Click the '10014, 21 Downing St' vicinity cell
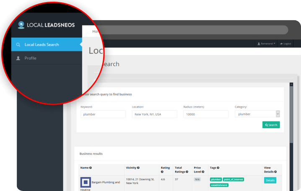 140,181
